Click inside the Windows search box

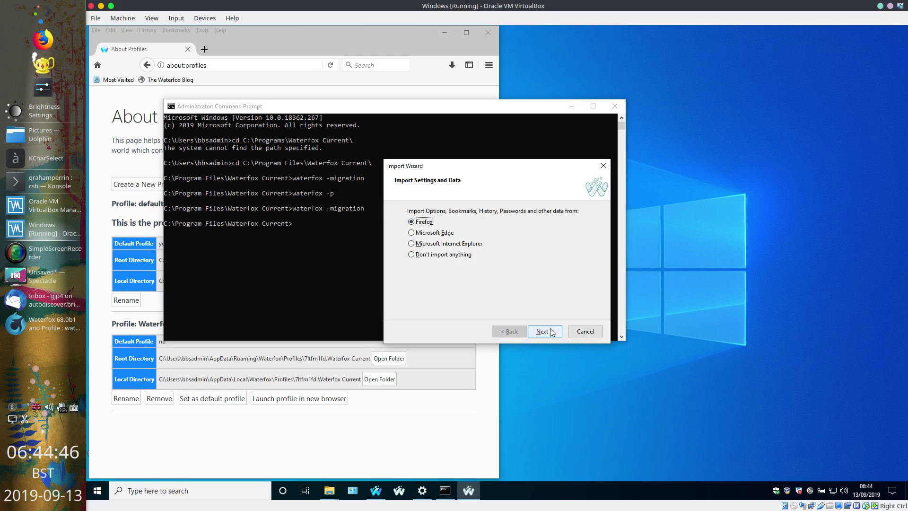(189, 491)
